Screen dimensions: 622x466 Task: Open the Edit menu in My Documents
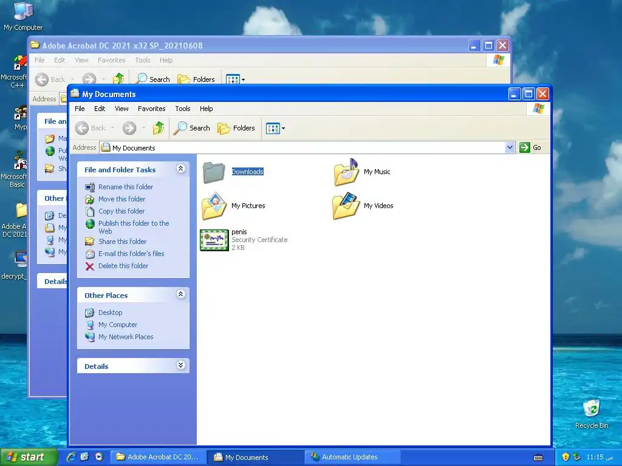(100, 109)
